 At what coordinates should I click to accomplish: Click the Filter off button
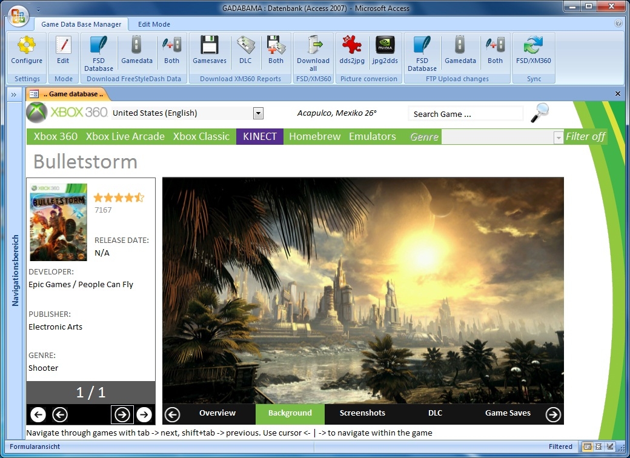[x=585, y=136]
